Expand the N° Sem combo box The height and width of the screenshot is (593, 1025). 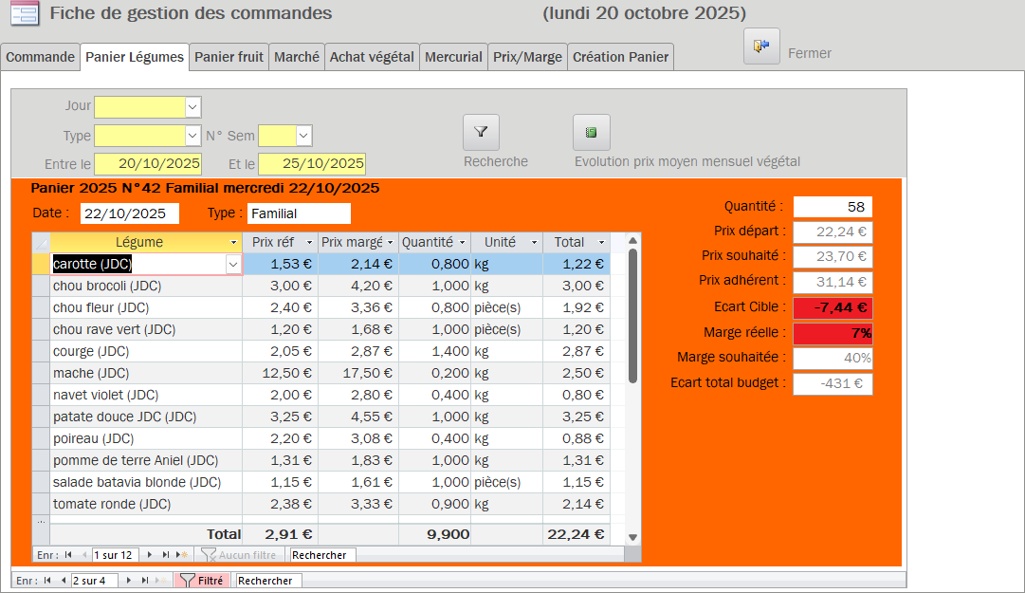tap(303, 136)
